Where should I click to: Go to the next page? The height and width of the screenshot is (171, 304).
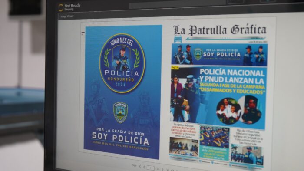pyautogui.click(x=162, y=169)
